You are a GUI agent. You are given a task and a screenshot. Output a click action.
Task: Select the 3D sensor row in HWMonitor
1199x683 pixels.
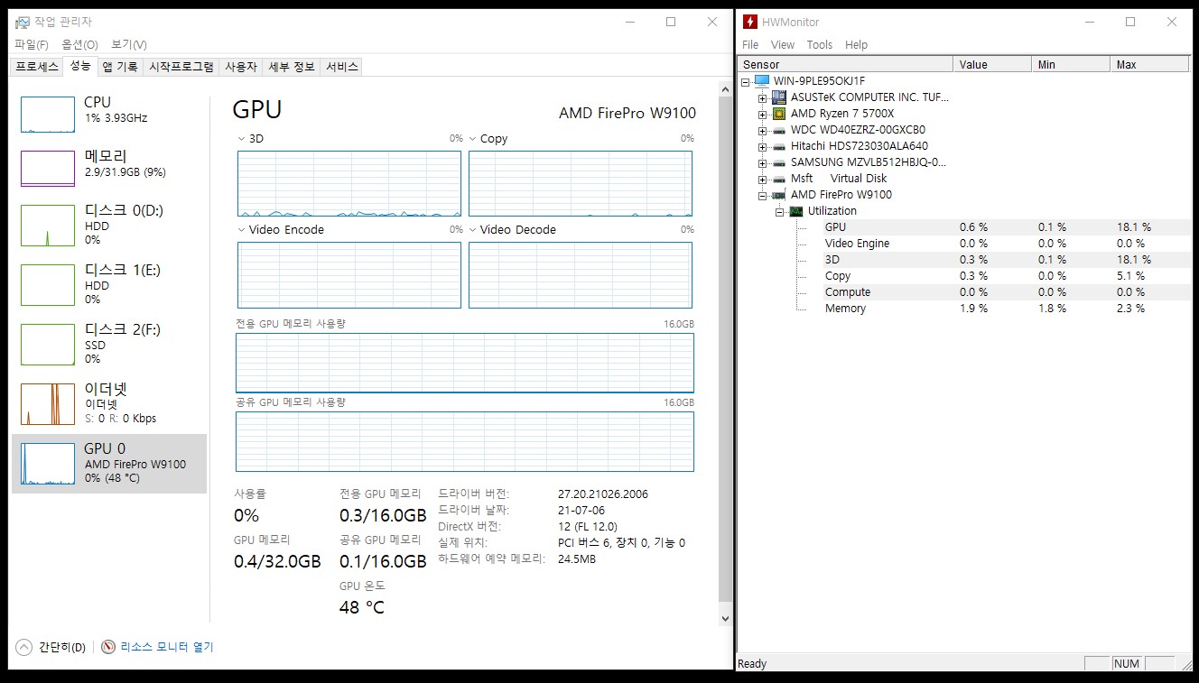pos(1007,260)
